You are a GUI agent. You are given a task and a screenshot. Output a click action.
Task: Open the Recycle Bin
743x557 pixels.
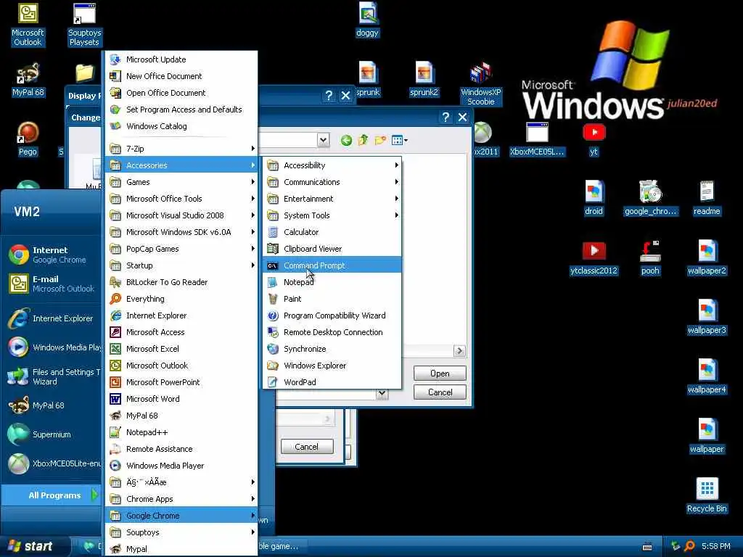coord(707,495)
